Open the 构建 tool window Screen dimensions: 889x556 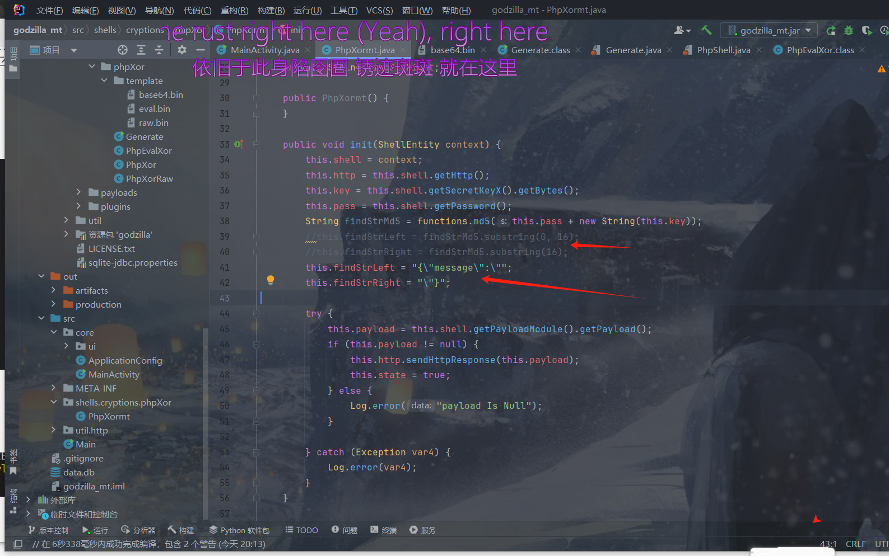181,530
